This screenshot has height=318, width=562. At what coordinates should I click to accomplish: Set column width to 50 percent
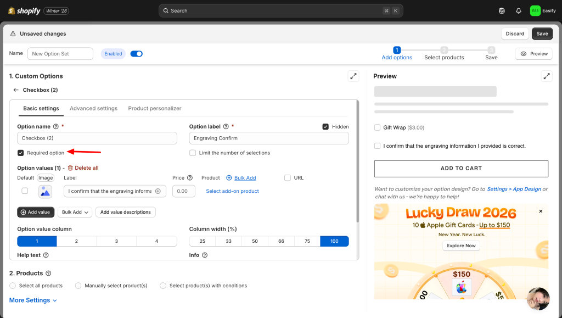pyautogui.click(x=255, y=241)
